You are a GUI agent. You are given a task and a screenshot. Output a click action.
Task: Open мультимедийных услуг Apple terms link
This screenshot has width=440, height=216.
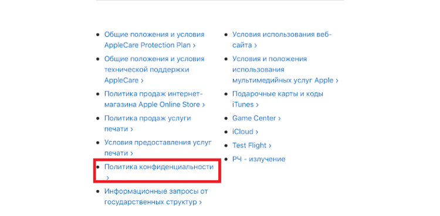285,70
